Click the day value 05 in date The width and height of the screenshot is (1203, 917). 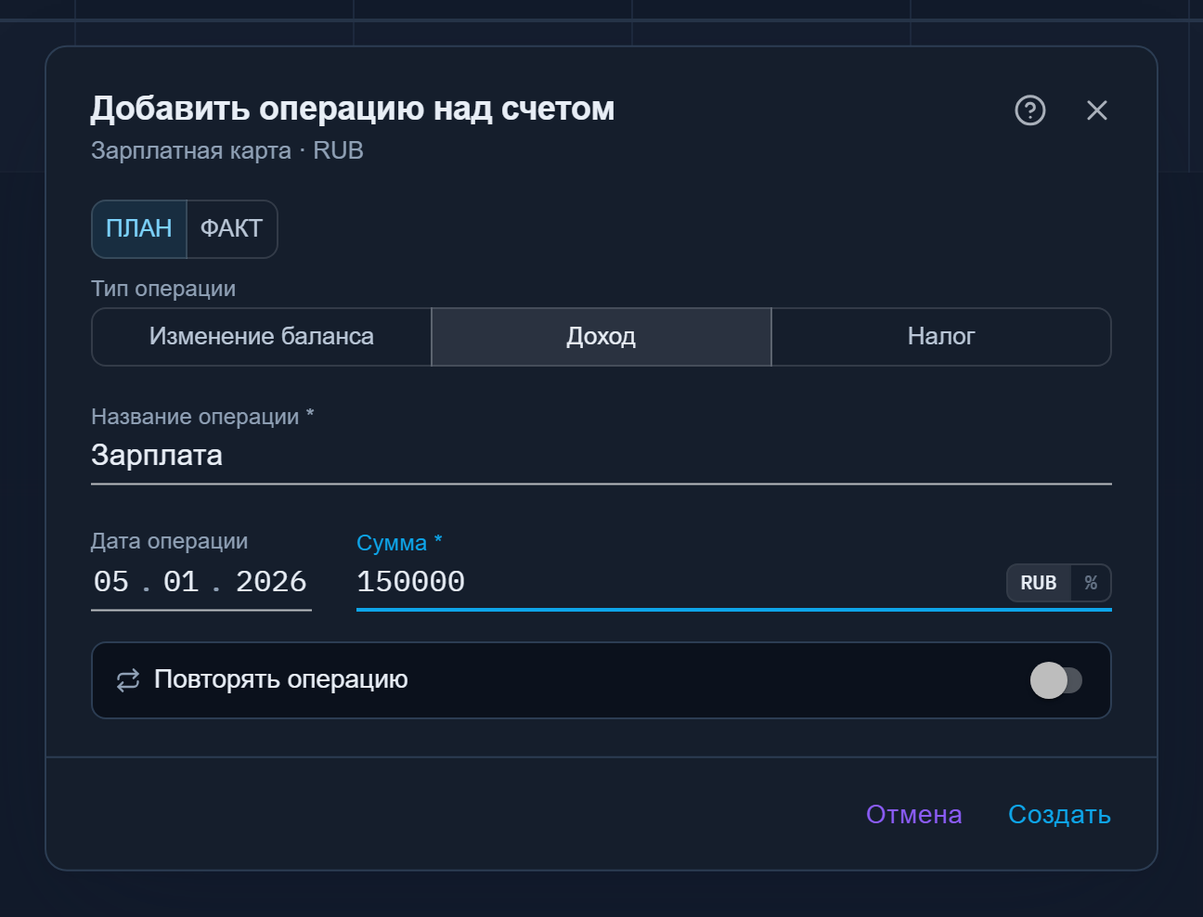[111, 582]
